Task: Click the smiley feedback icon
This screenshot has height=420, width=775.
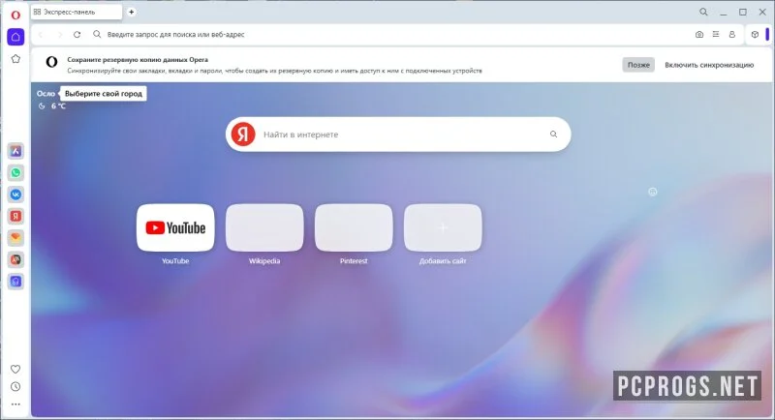Action: point(653,192)
